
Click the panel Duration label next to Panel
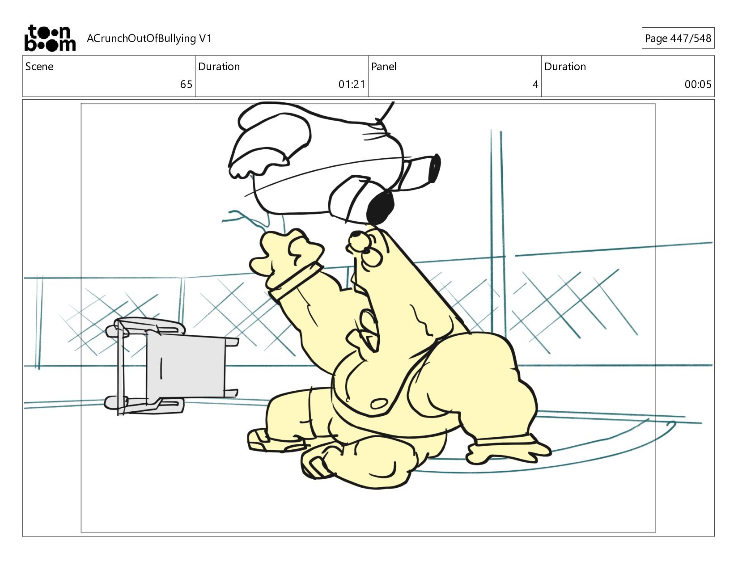coord(565,67)
